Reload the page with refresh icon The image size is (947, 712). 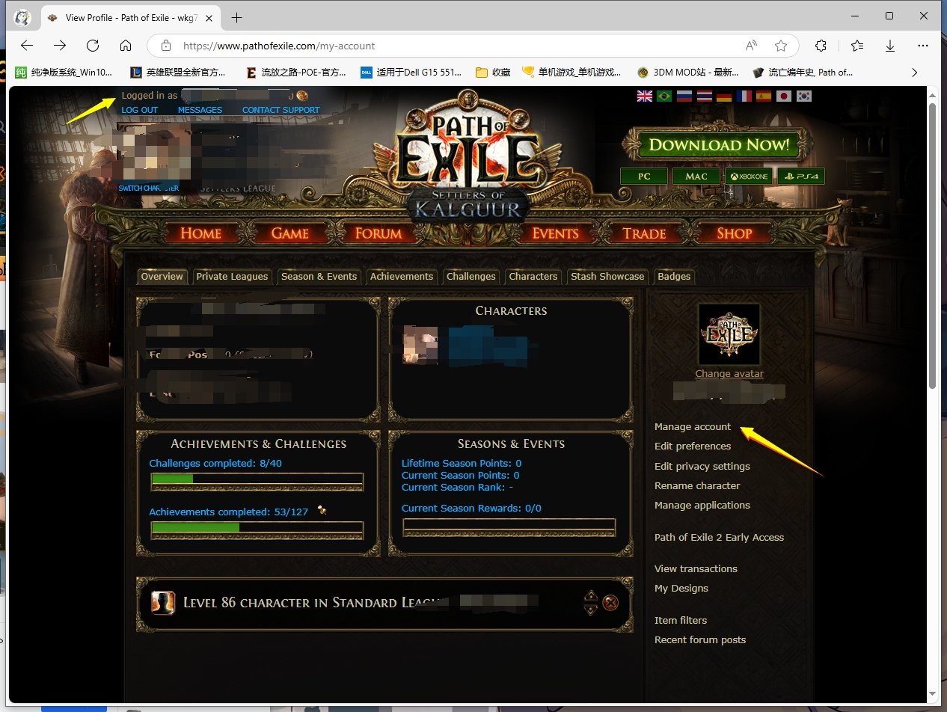point(93,46)
